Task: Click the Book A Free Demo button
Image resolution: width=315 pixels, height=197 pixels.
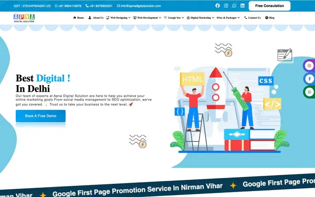Action: (40, 116)
